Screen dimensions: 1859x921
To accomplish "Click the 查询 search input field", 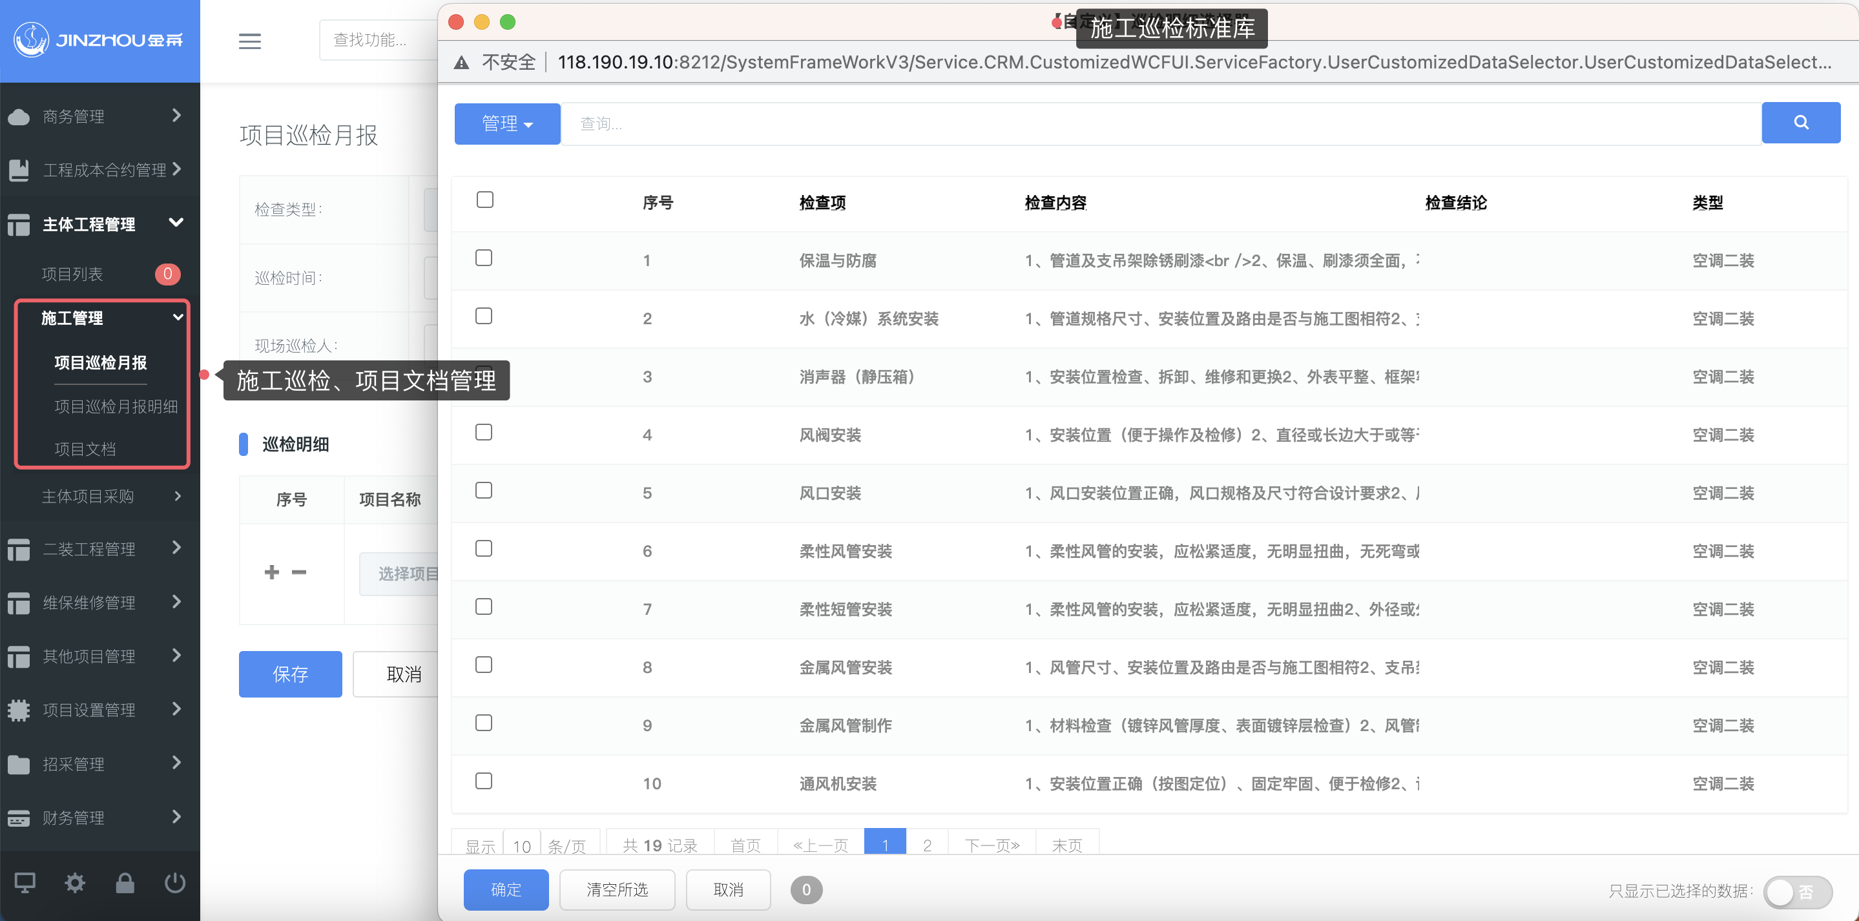I will 1155,123.
